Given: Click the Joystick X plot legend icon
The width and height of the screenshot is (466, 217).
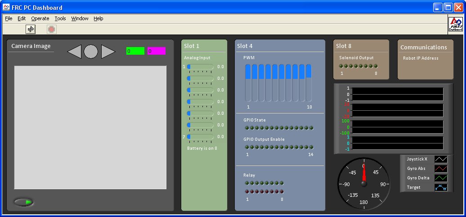Looking at the screenshot, I should (x=441, y=159).
